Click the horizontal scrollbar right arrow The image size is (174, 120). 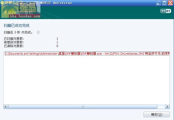pyautogui.click(x=167, y=107)
